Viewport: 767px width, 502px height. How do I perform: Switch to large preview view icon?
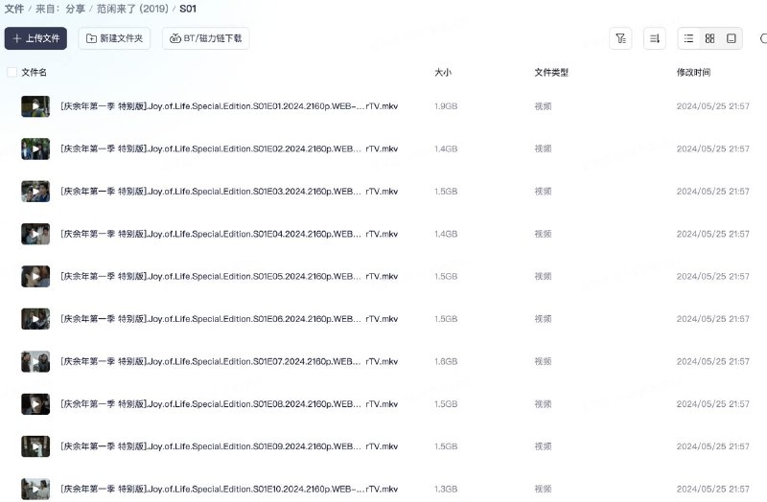point(732,38)
